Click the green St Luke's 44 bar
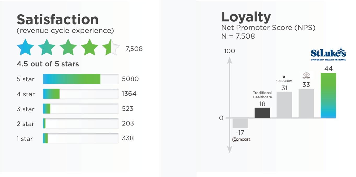This screenshot has height=177, width=356. [328, 95]
